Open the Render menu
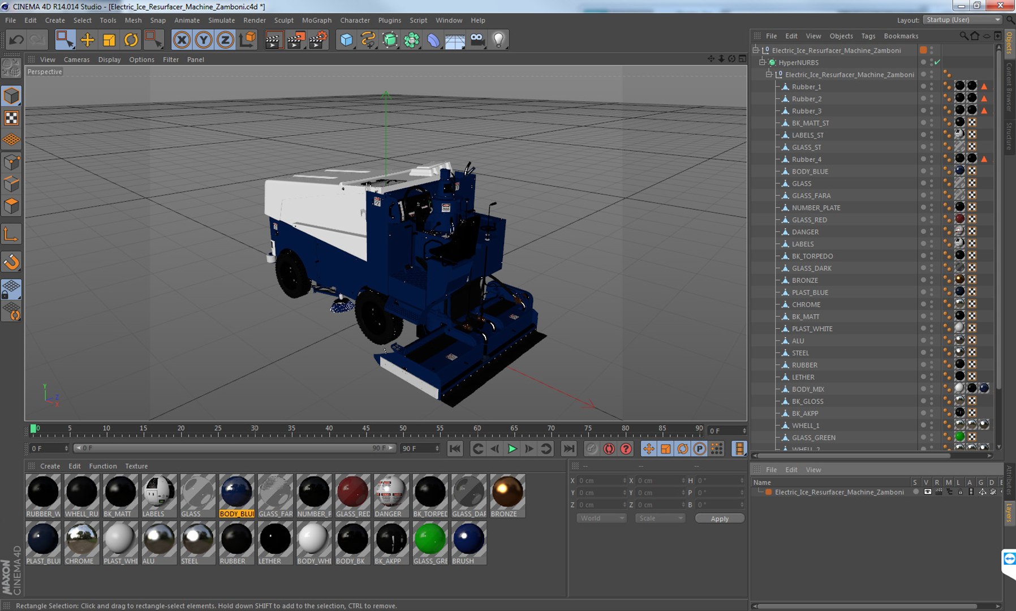 pos(255,20)
